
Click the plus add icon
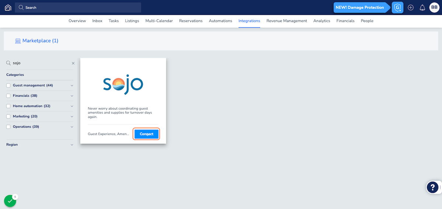411,7
